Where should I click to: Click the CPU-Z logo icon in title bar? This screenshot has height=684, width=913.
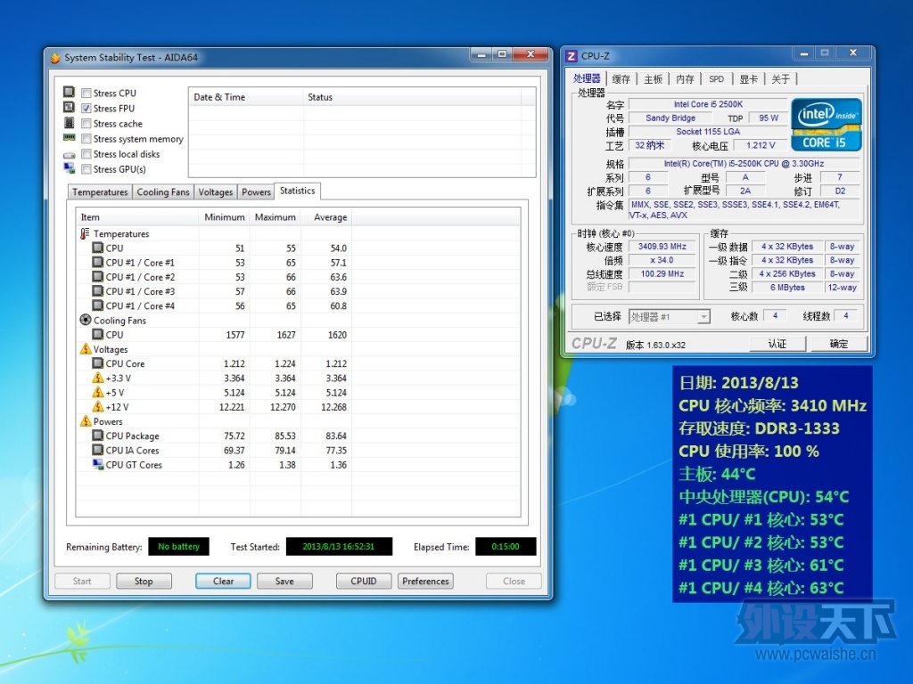(572, 56)
